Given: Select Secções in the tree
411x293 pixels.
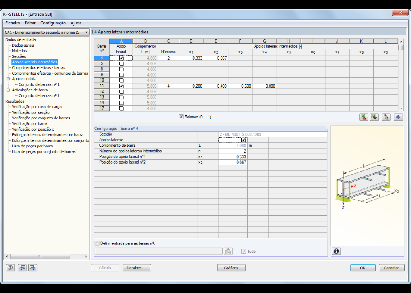Looking at the screenshot, I should pos(19,56).
